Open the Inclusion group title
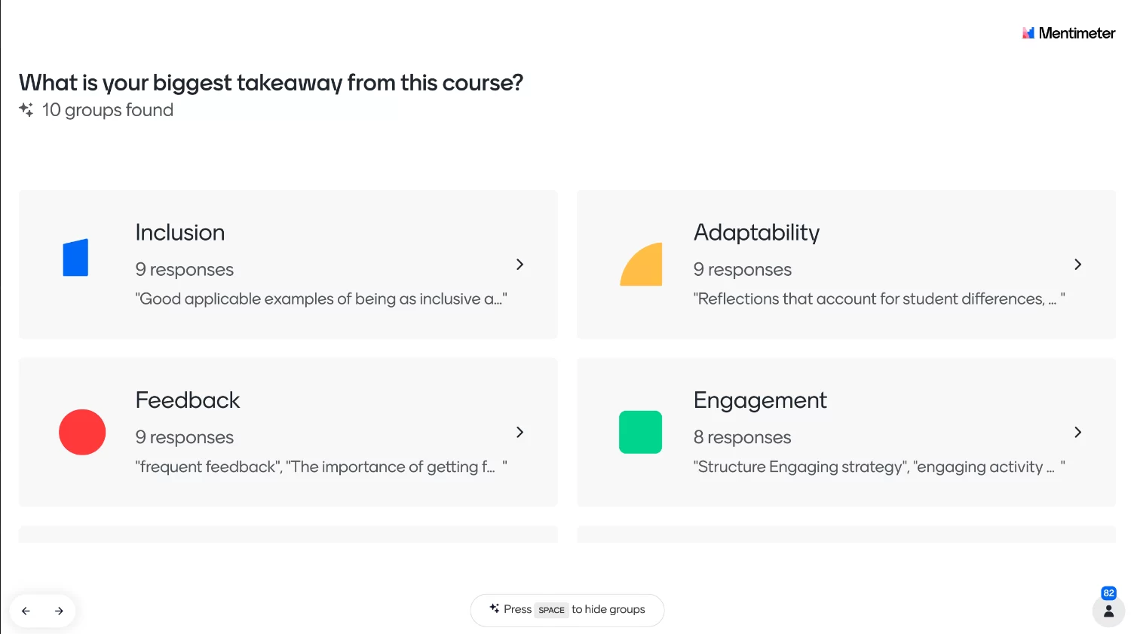The height and width of the screenshot is (634, 1134). point(180,232)
